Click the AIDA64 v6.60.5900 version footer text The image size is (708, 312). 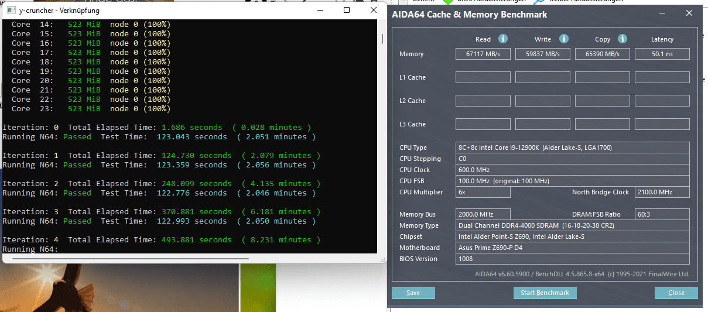(x=582, y=274)
